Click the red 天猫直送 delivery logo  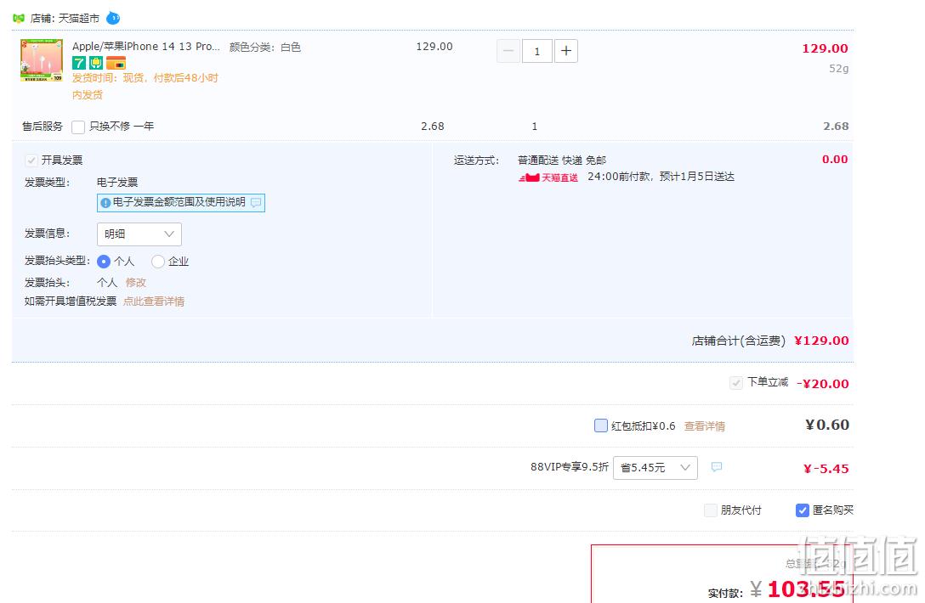tap(548, 178)
